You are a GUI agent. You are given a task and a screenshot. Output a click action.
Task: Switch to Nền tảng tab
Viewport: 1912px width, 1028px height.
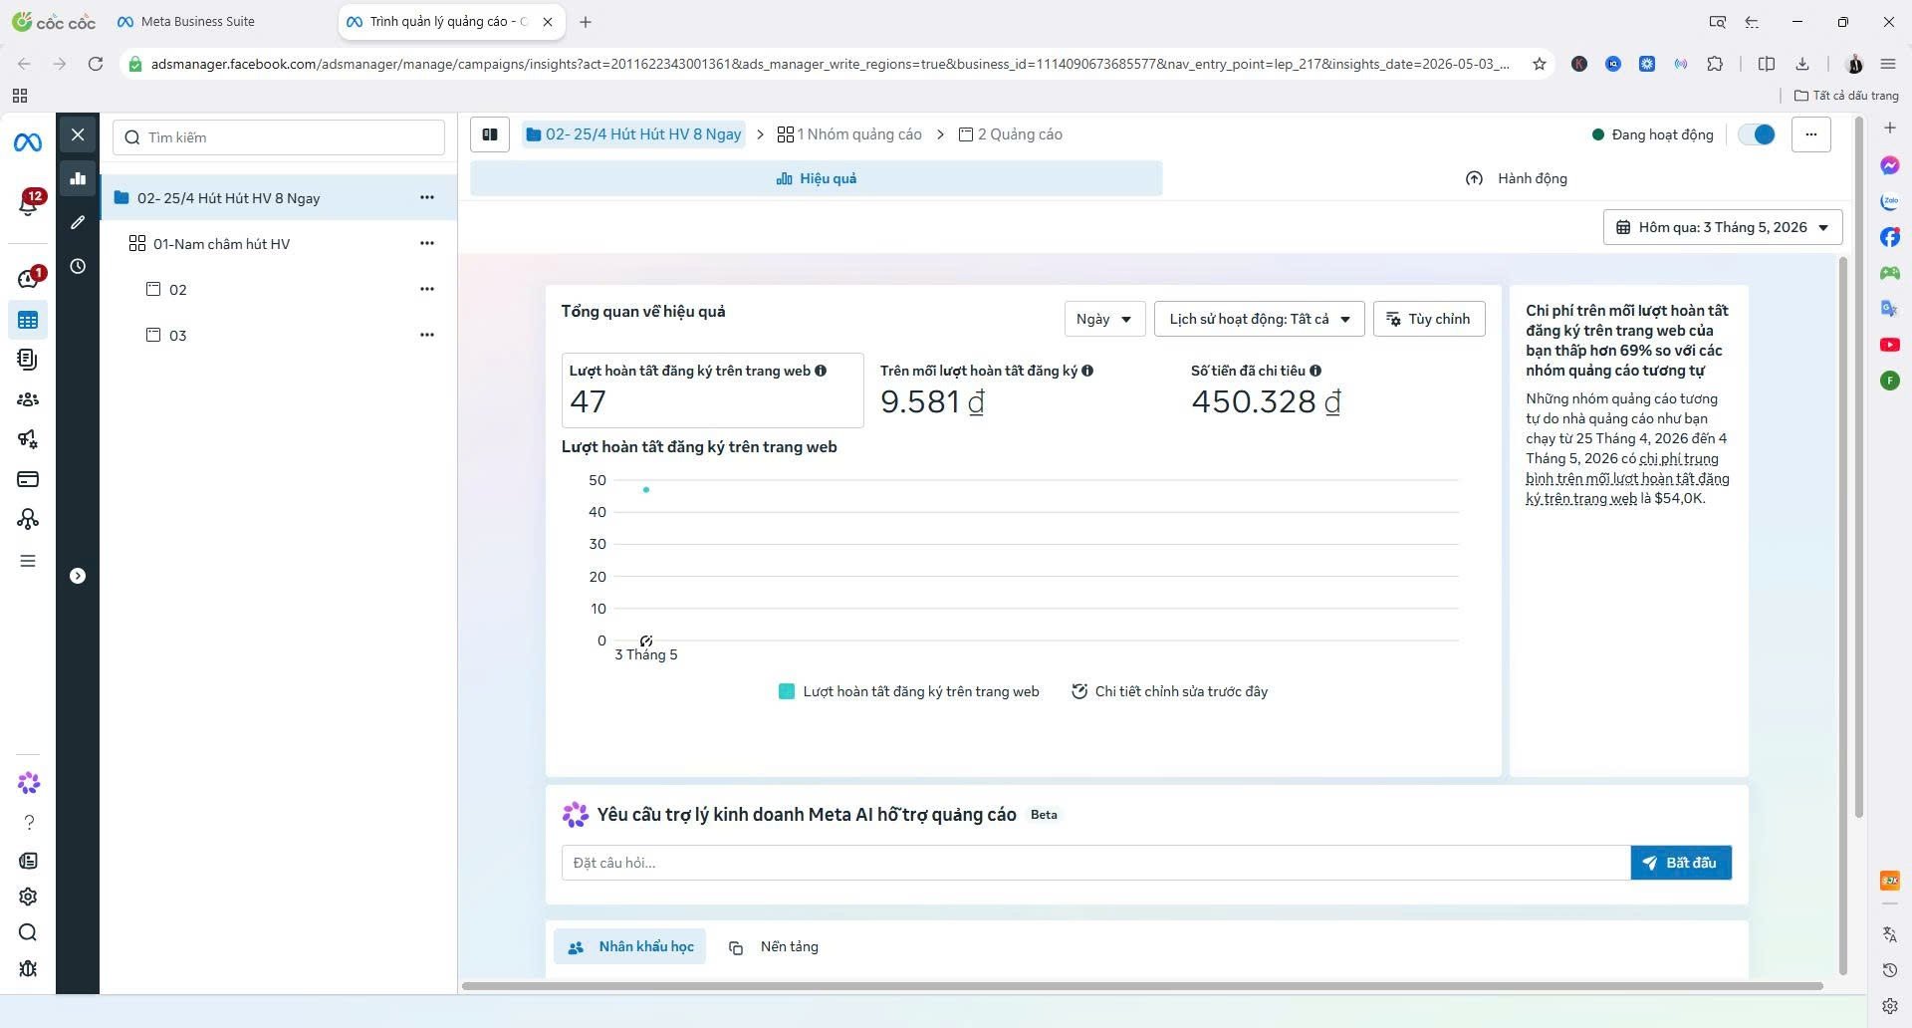774,946
